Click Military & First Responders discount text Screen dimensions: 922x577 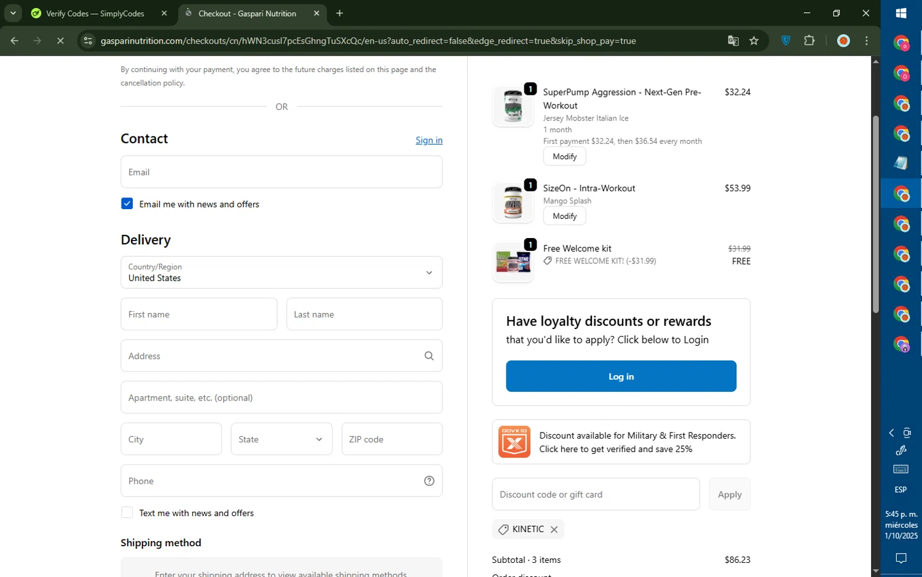click(x=637, y=442)
